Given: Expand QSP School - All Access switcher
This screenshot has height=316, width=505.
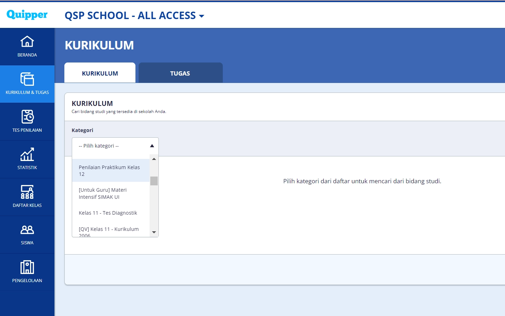Looking at the screenshot, I should (134, 16).
